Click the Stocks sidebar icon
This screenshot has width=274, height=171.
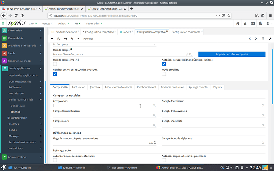coord(4,53)
